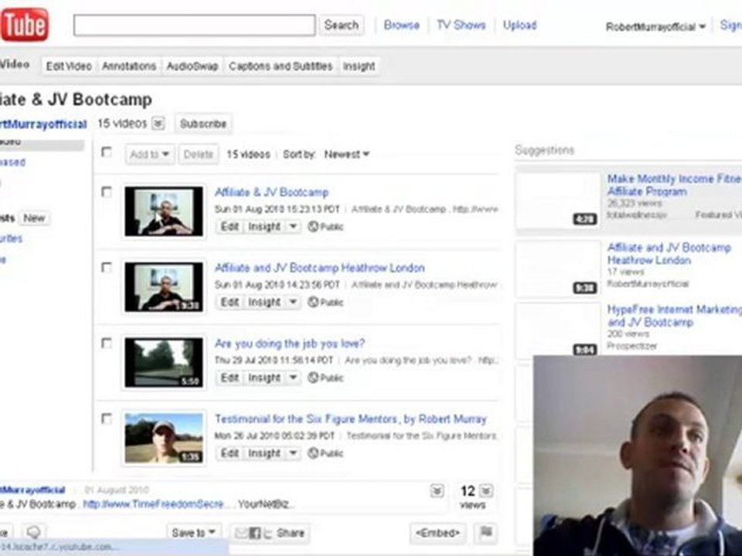Click the New playlist button
The width and height of the screenshot is (742, 556).
[x=34, y=218]
